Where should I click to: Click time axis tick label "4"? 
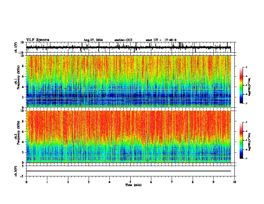click(x=110, y=182)
